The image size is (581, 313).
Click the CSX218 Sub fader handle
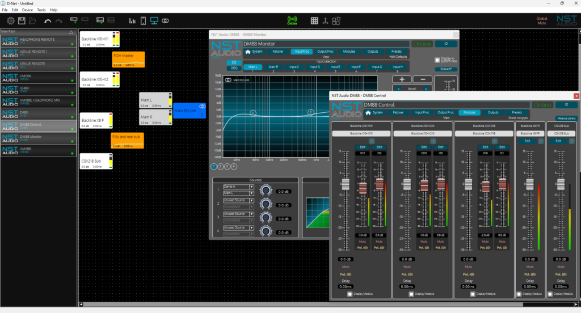click(x=561, y=184)
